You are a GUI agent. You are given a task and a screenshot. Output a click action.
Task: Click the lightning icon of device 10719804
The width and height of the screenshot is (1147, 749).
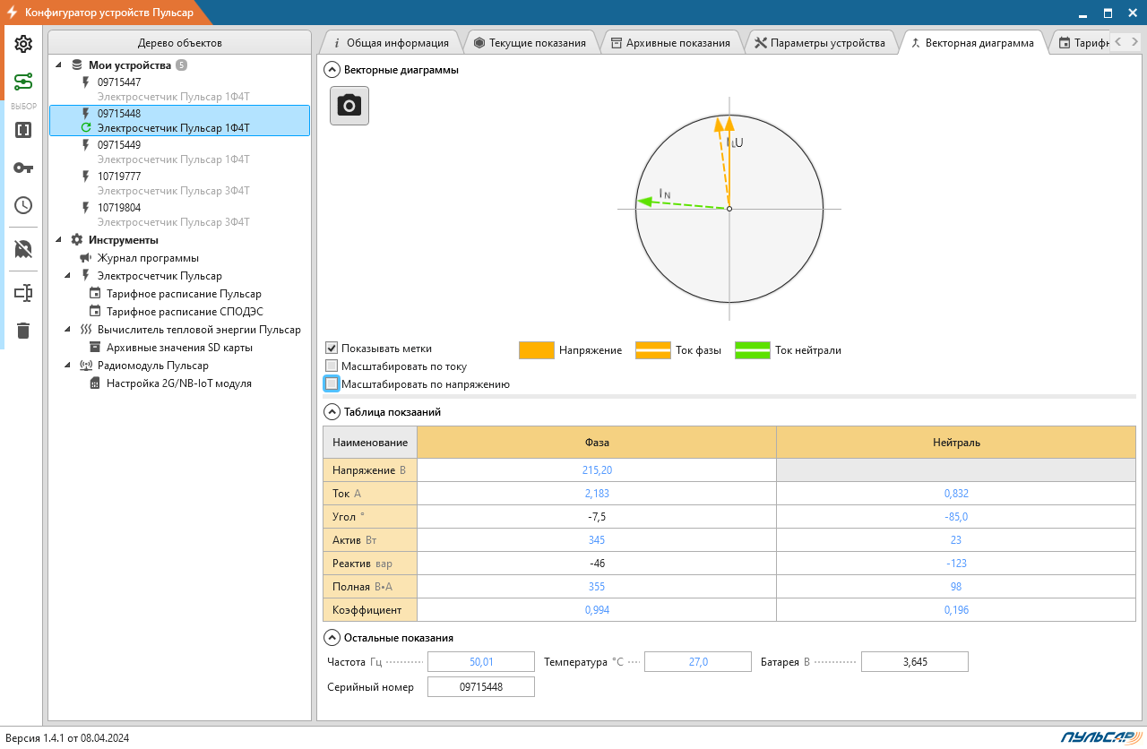[x=86, y=208]
